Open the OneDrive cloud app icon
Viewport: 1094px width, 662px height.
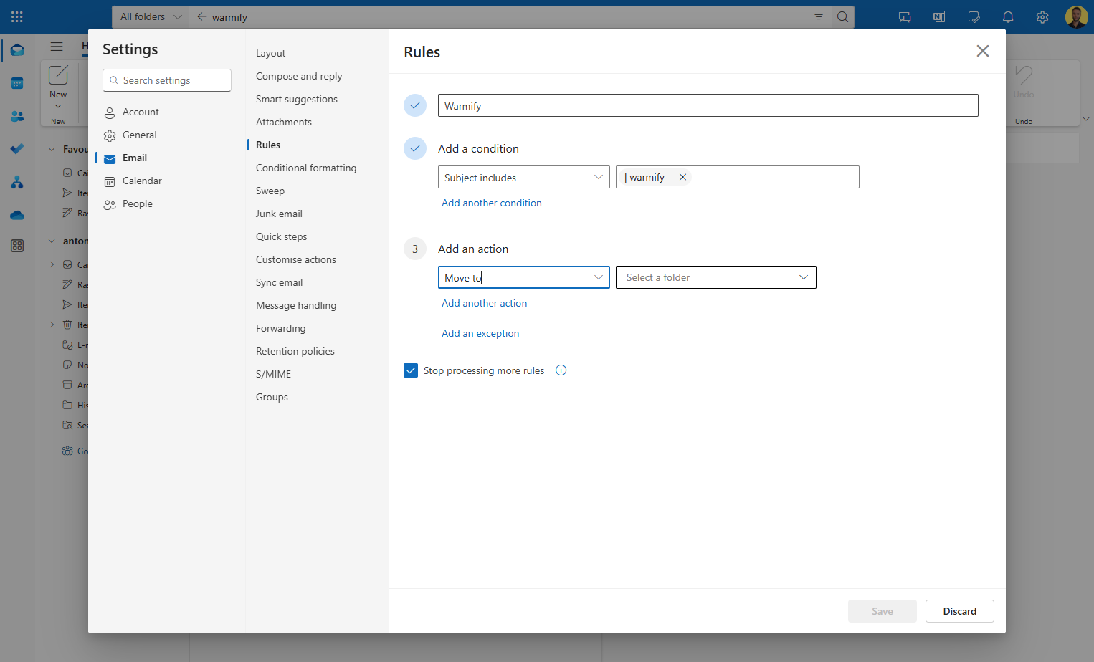(x=17, y=215)
